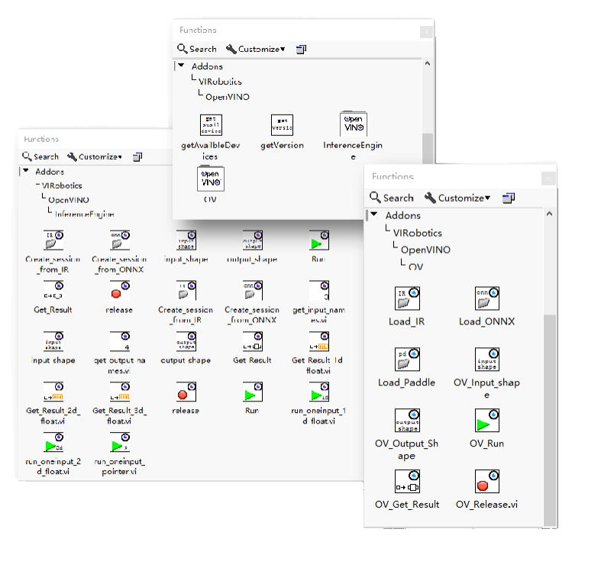Collapse Addons category in top palette
The height and width of the screenshot is (571, 601).
pos(181,65)
